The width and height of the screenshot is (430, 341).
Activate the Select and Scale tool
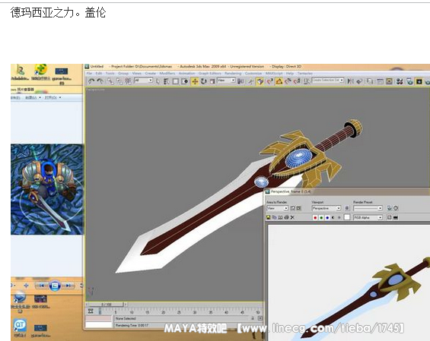point(212,81)
